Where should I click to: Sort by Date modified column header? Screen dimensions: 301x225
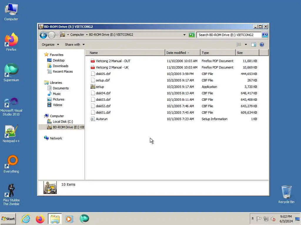tap(183, 53)
